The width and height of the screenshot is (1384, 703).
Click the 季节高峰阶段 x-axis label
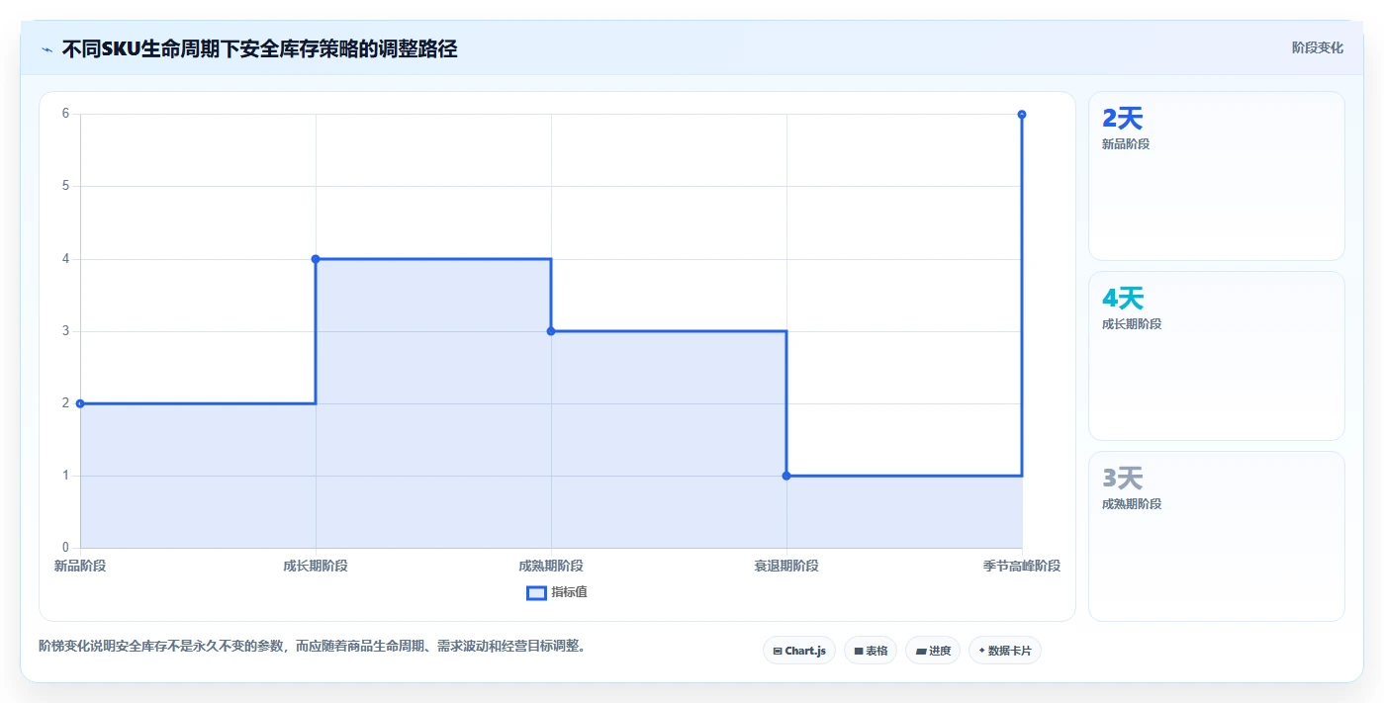pyautogui.click(x=1022, y=566)
